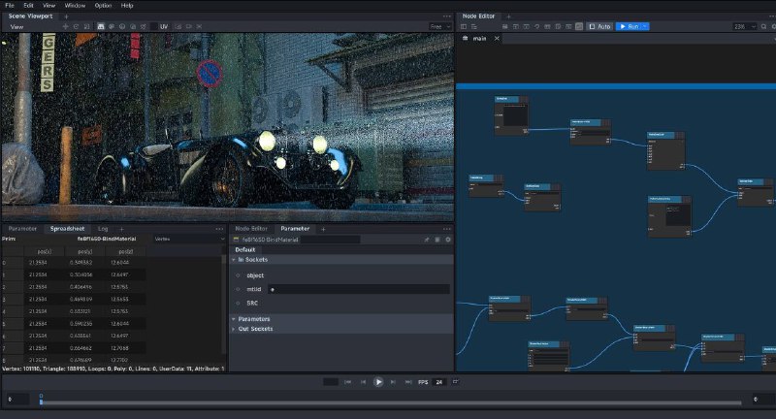Click the highlighted gray icon left of Auto
Viewport: 776px width, 419px height.
[x=579, y=26]
